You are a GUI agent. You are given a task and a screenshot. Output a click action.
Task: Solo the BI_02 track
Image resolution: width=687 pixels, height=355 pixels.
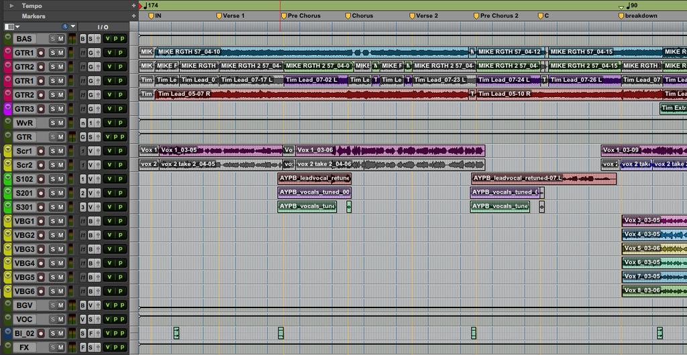pos(52,334)
